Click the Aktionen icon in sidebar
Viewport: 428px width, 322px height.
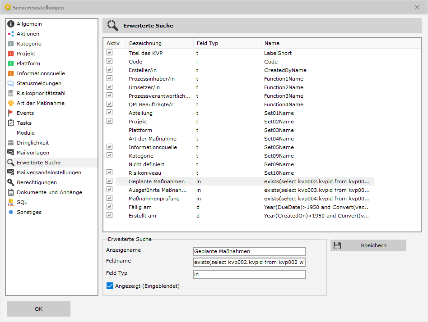11,34
